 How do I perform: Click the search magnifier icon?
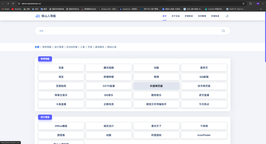(x=223, y=31)
